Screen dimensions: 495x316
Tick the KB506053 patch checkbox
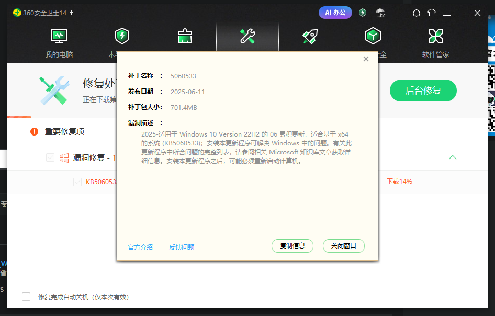click(77, 182)
